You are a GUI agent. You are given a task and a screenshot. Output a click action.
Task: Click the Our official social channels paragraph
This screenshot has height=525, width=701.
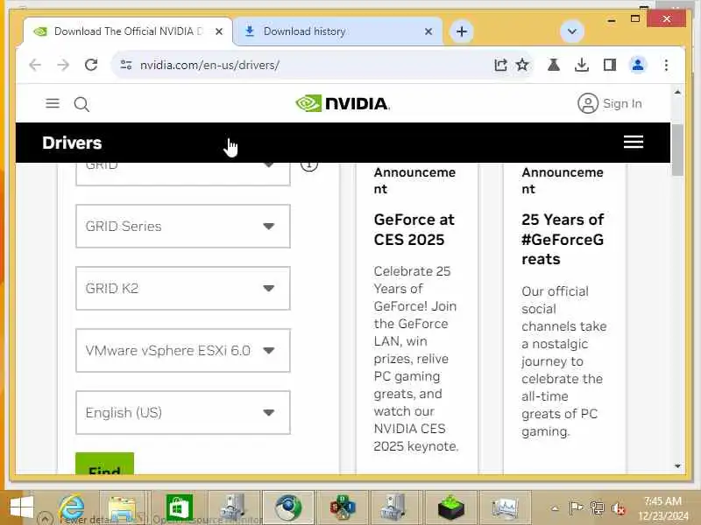[x=563, y=361]
